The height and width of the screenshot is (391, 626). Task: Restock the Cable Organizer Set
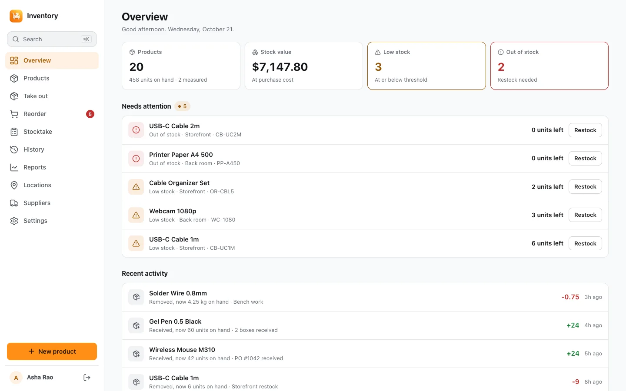tap(585, 187)
